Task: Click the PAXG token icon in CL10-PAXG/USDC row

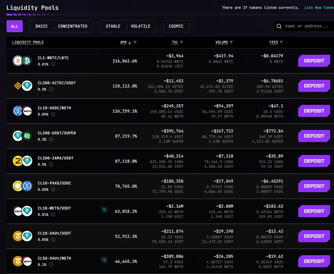Action: point(17,186)
